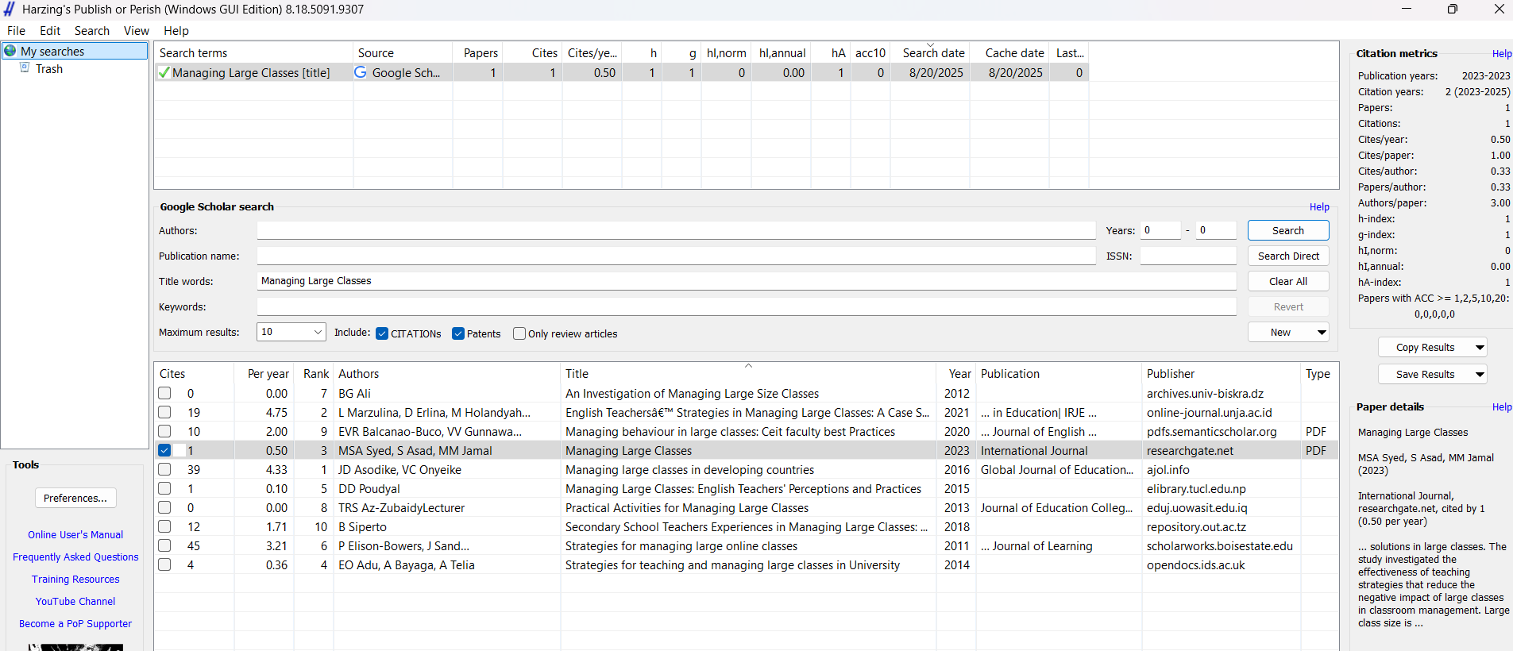The image size is (1513, 651).
Task: Expand the Copy Results dropdown arrow
Action: (1480, 348)
